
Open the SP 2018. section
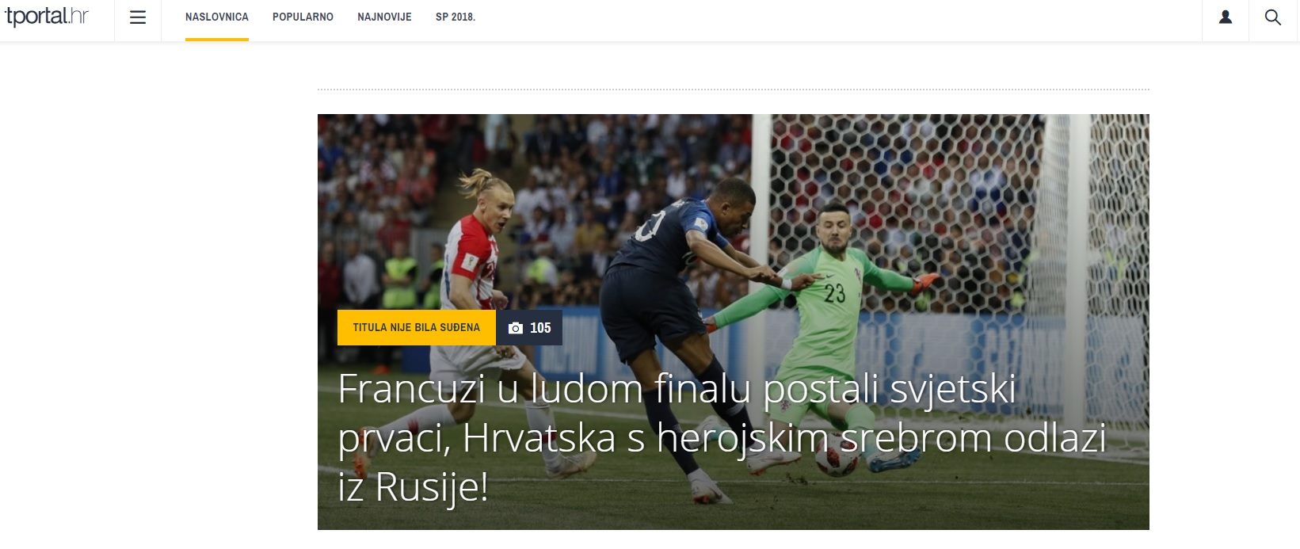456,17
